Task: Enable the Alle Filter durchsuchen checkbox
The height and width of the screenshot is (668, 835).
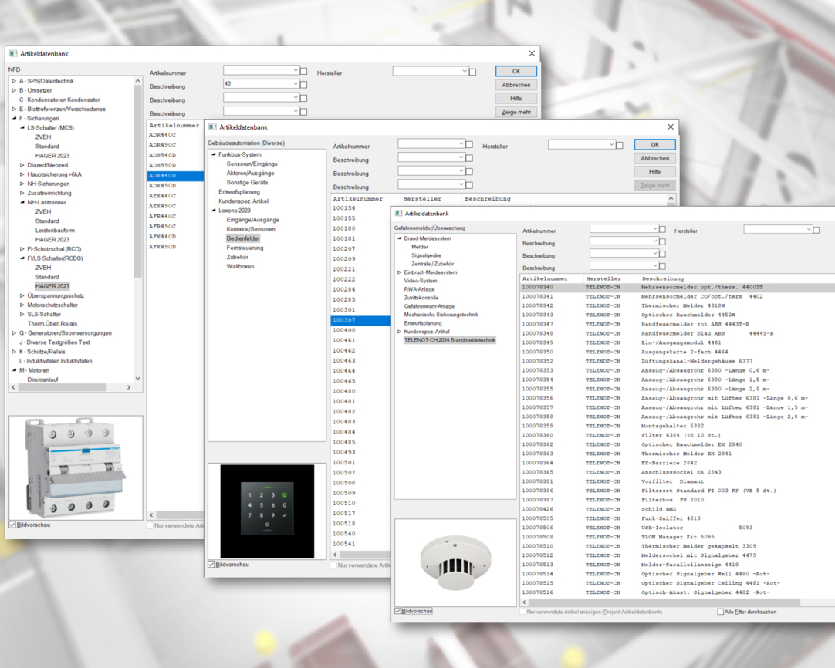Action: 721,612
